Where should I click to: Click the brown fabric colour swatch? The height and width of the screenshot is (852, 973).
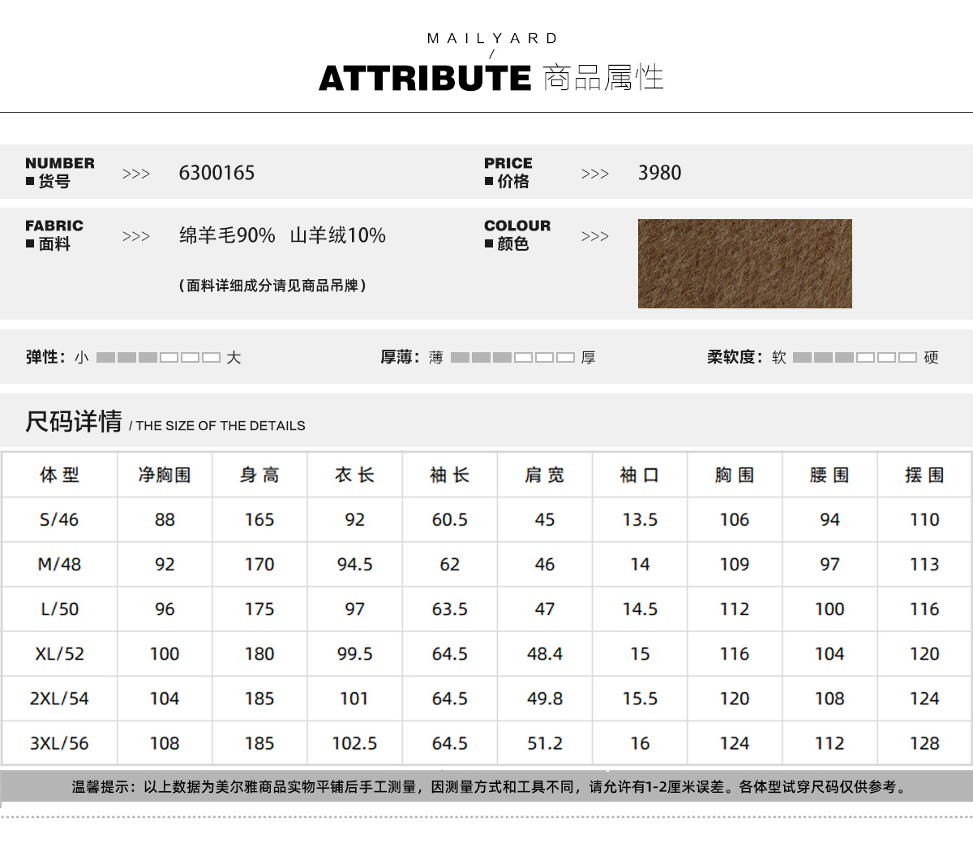(x=744, y=264)
